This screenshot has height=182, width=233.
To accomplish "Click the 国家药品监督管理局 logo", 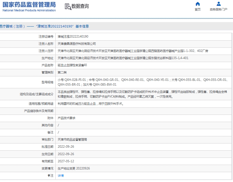I will coord(29,4).
